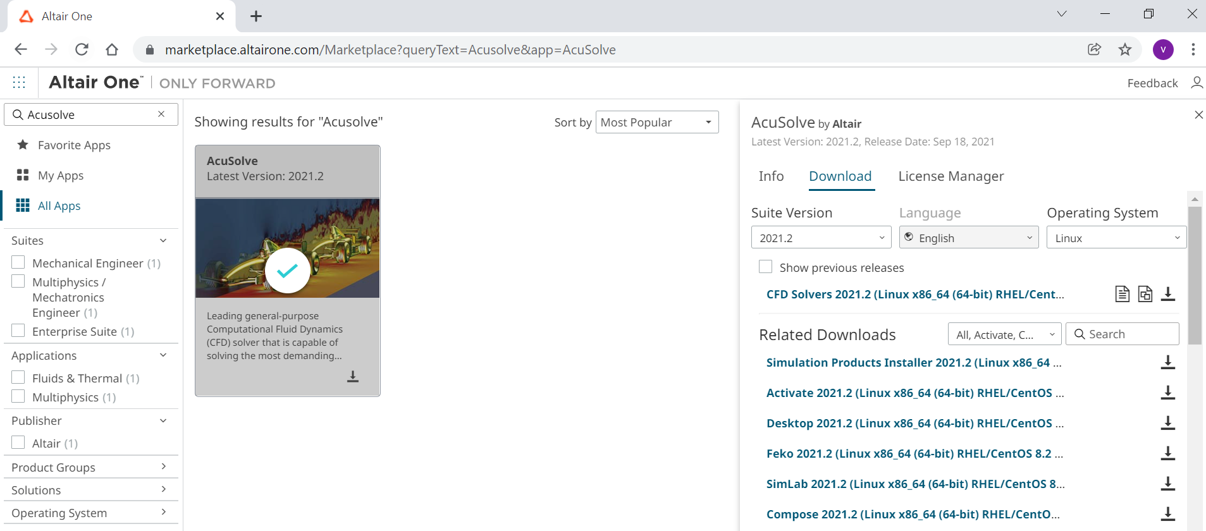Open the app launcher grid icon

(19, 82)
